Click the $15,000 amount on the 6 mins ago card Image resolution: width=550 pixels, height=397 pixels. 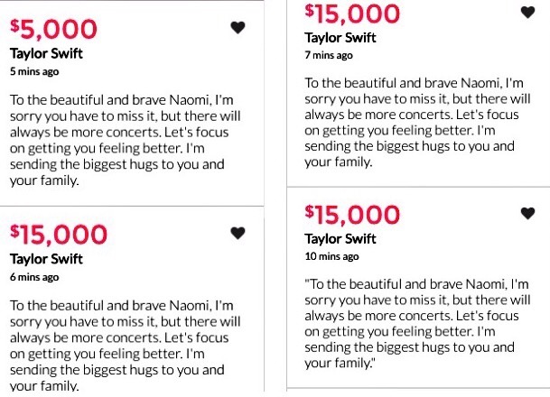[x=59, y=234]
